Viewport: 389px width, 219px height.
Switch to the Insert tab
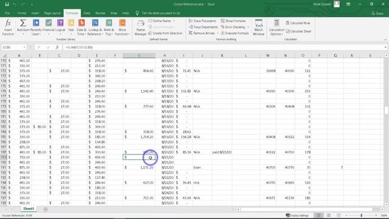pos(35,13)
